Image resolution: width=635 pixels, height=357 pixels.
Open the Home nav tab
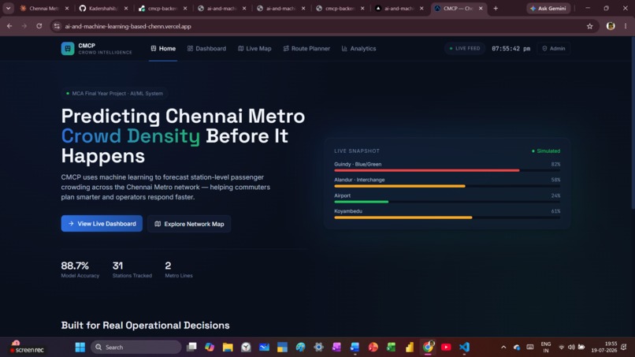click(163, 49)
